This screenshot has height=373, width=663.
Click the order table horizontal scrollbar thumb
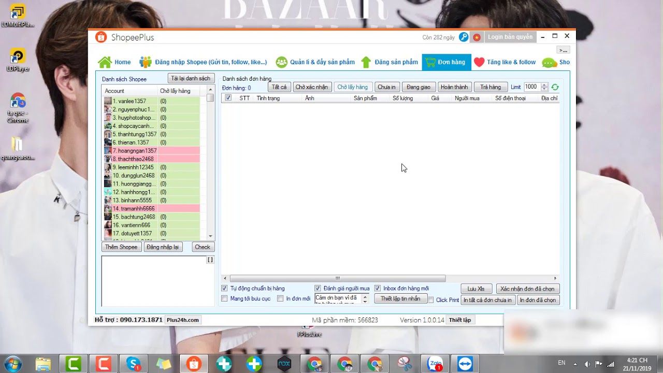coord(338,278)
